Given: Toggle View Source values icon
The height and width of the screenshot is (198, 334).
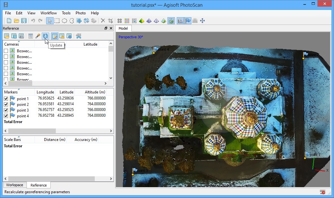Looking at the screenshot, I should (x=55, y=36).
